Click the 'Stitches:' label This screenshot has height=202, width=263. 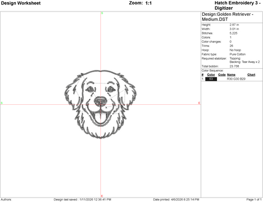pyautogui.click(x=207, y=33)
